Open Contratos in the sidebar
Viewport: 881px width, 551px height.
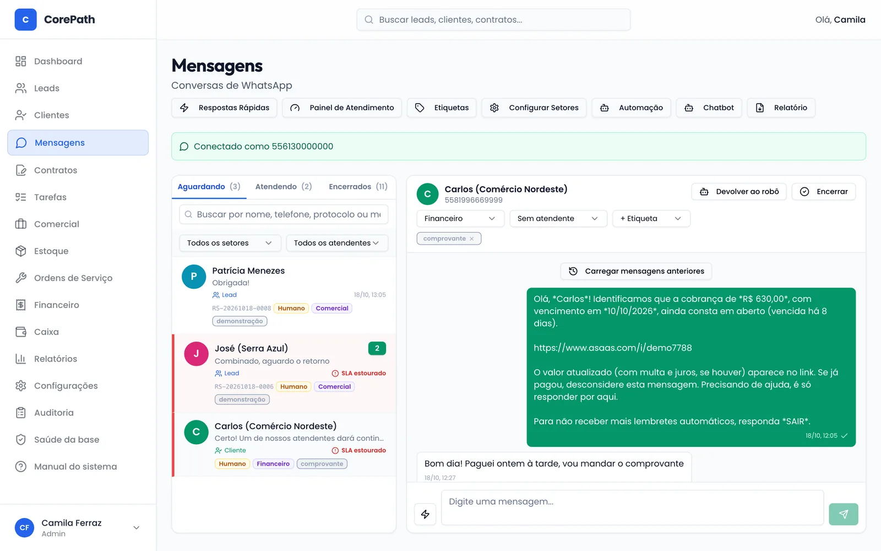point(78,170)
